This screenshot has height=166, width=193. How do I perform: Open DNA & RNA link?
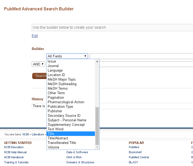tap(74, 157)
